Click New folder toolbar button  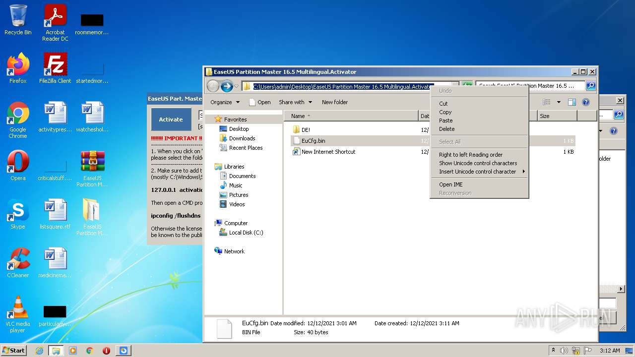(335, 102)
